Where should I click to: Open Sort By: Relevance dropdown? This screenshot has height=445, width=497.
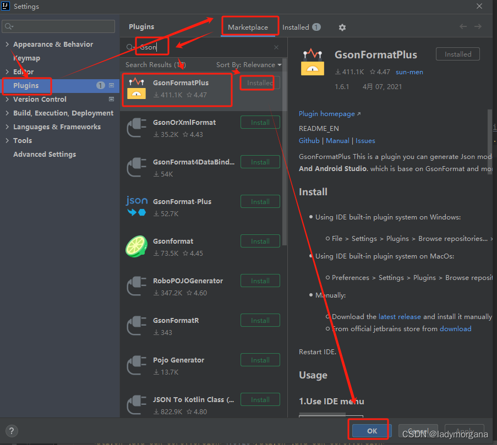pyautogui.click(x=249, y=64)
